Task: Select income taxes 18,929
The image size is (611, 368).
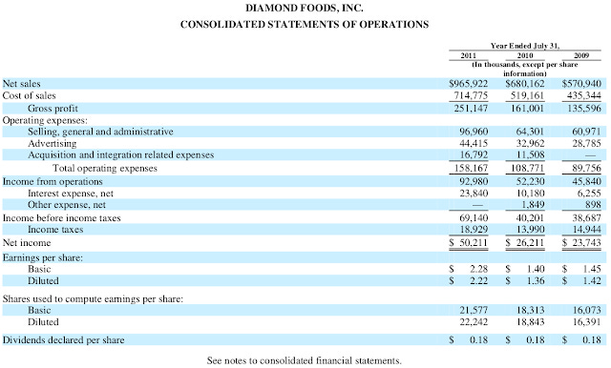Action: coord(474,230)
